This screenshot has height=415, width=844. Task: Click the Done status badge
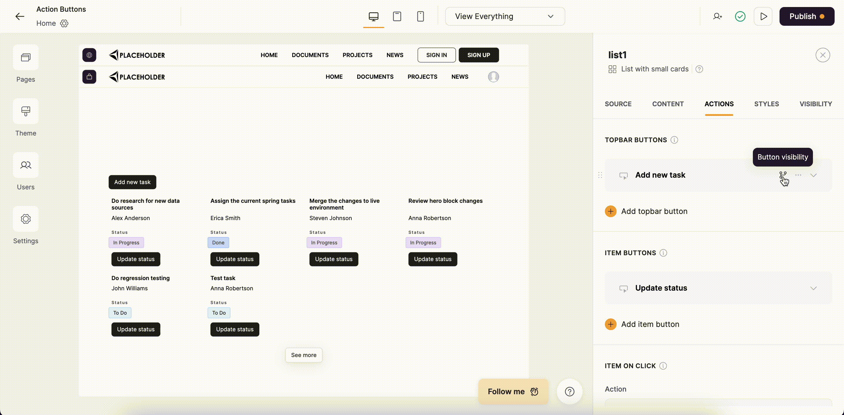(x=218, y=243)
